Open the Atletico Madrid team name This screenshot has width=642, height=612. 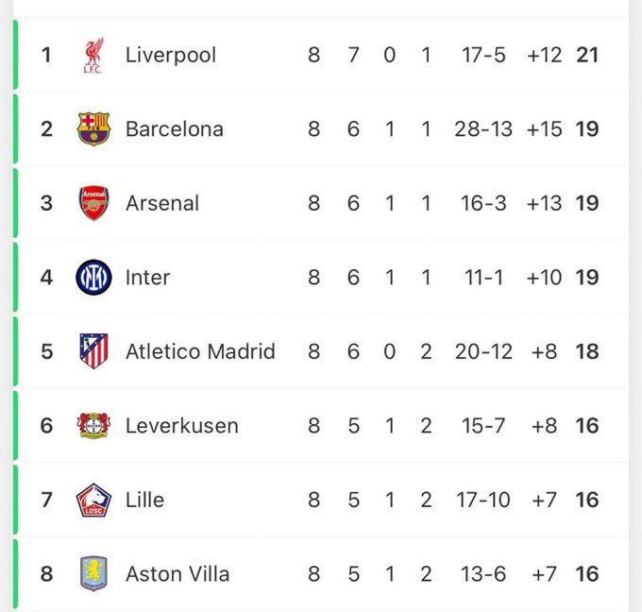click(200, 351)
